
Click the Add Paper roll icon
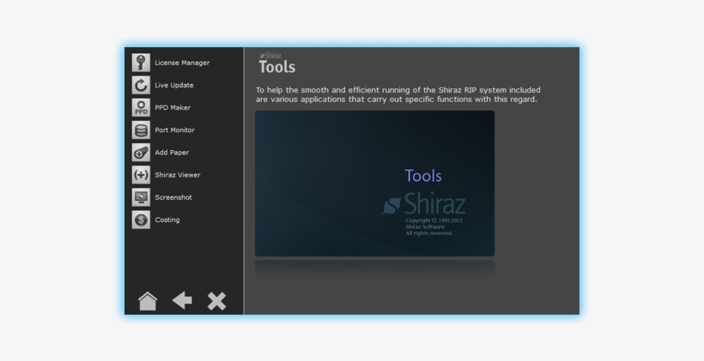click(x=141, y=153)
